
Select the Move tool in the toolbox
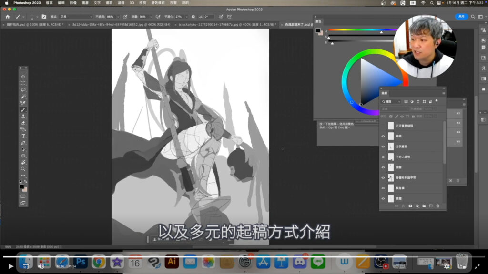tap(23, 77)
